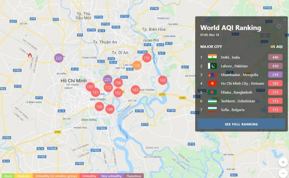Screen dimensions: 289x178
Task: Click the 156 AQI station marker
Action: 146,58
